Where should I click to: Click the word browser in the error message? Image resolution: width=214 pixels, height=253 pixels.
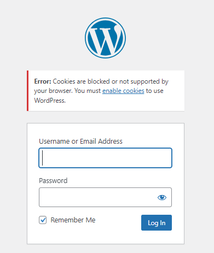click(60, 91)
